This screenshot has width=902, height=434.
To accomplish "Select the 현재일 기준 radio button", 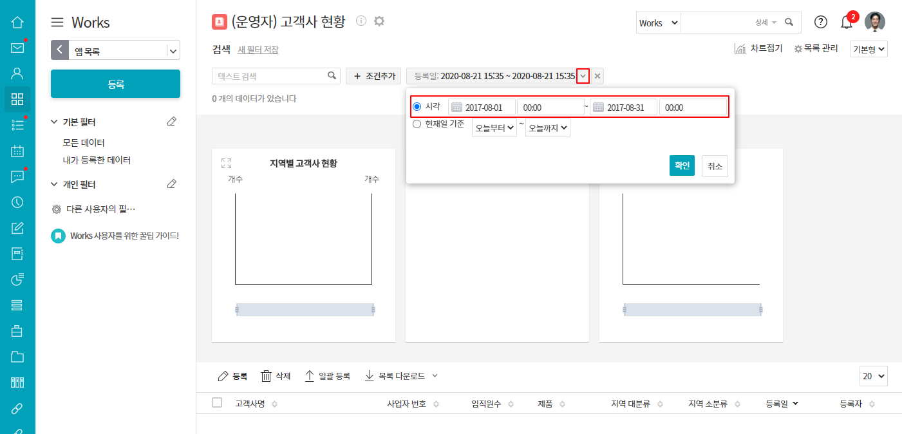I will coord(417,124).
